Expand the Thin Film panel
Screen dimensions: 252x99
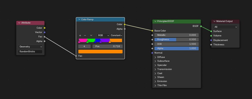155,85
